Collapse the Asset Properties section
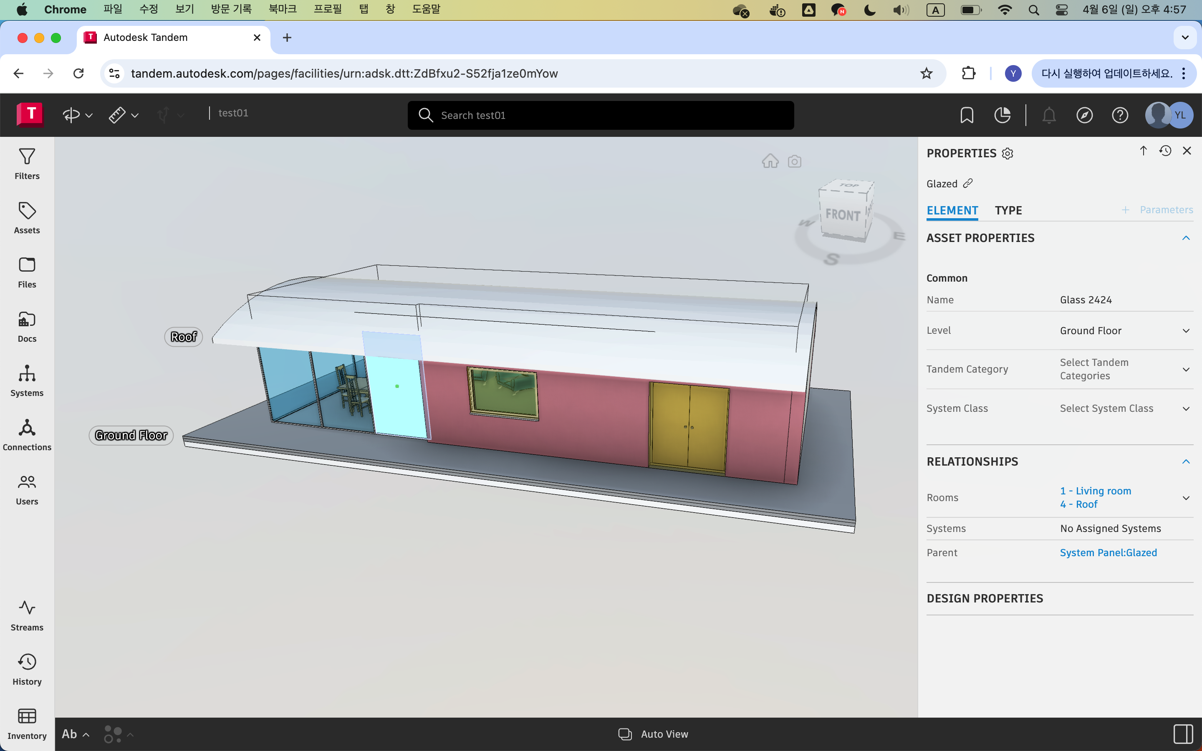1202x751 pixels. coord(1186,238)
